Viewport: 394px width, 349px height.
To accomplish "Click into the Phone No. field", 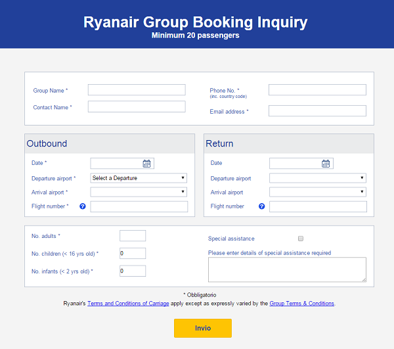I will (x=317, y=90).
